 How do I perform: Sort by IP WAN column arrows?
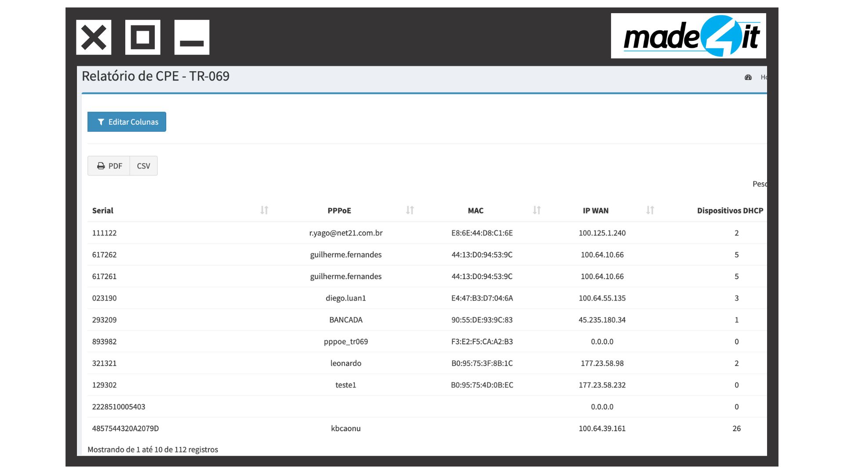pyautogui.click(x=650, y=210)
